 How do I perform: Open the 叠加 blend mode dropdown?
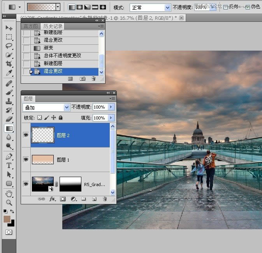[46, 107]
